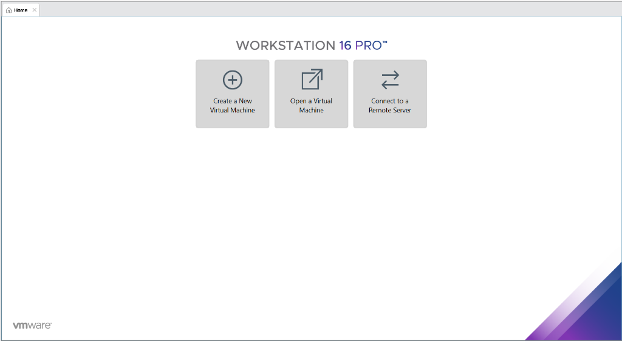This screenshot has height=341, width=622.
Task: Close the Home tab
Action: 35,10
